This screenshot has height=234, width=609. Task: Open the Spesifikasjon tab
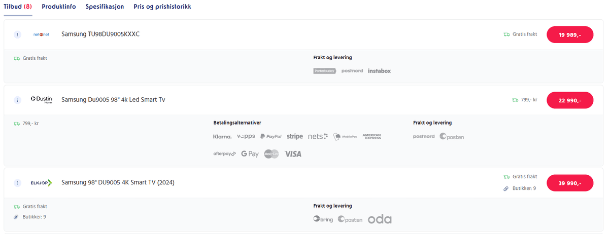coord(104,7)
